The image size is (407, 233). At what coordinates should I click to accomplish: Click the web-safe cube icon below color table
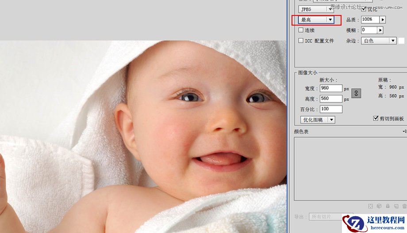(379, 206)
